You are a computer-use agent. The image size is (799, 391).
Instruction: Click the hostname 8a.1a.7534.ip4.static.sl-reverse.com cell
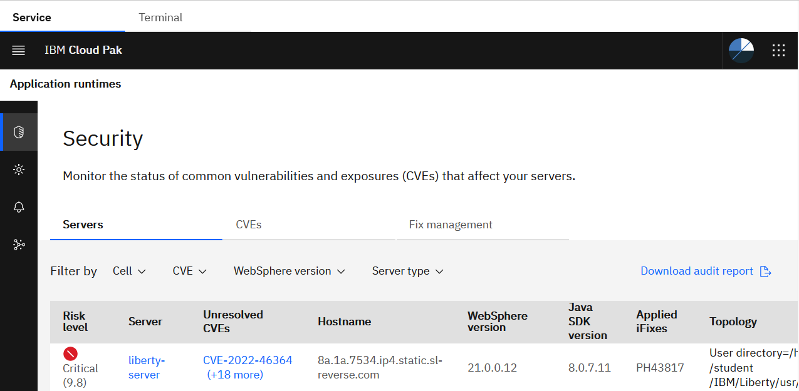pyautogui.click(x=380, y=368)
